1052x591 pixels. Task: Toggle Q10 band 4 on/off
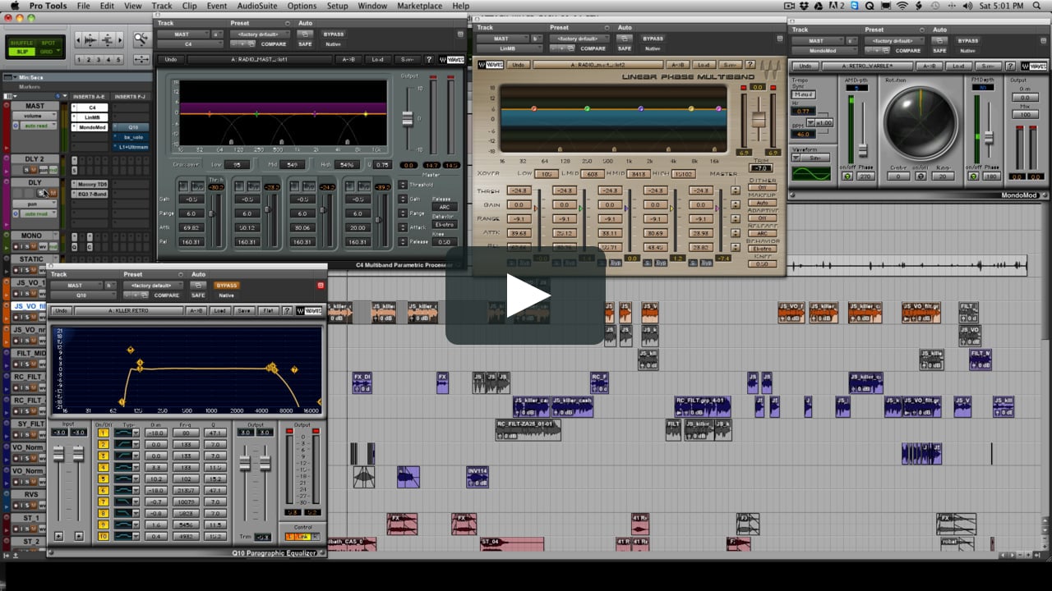click(x=104, y=467)
